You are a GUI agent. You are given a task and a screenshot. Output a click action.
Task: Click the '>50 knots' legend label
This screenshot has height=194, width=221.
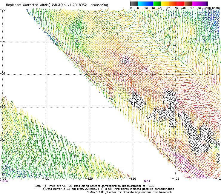coord(212,8)
